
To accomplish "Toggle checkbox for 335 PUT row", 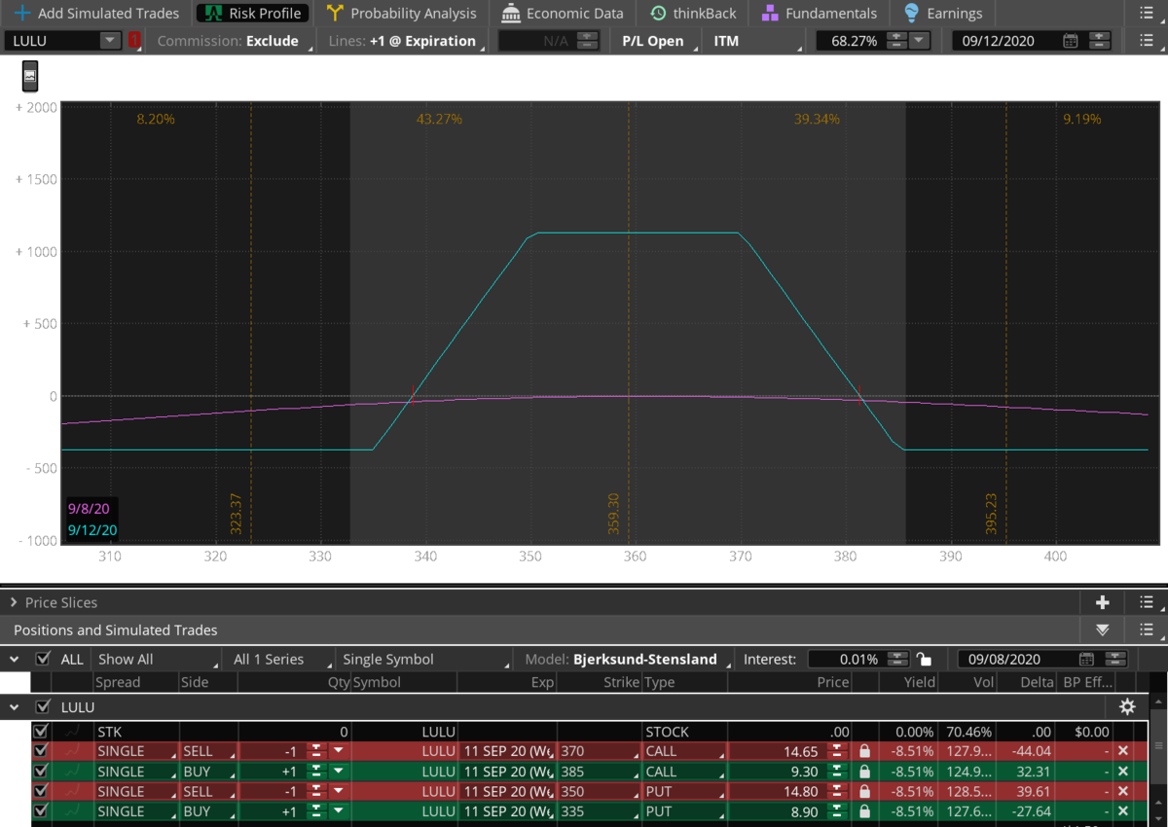I will pyautogui.click(x=41, y=810).
